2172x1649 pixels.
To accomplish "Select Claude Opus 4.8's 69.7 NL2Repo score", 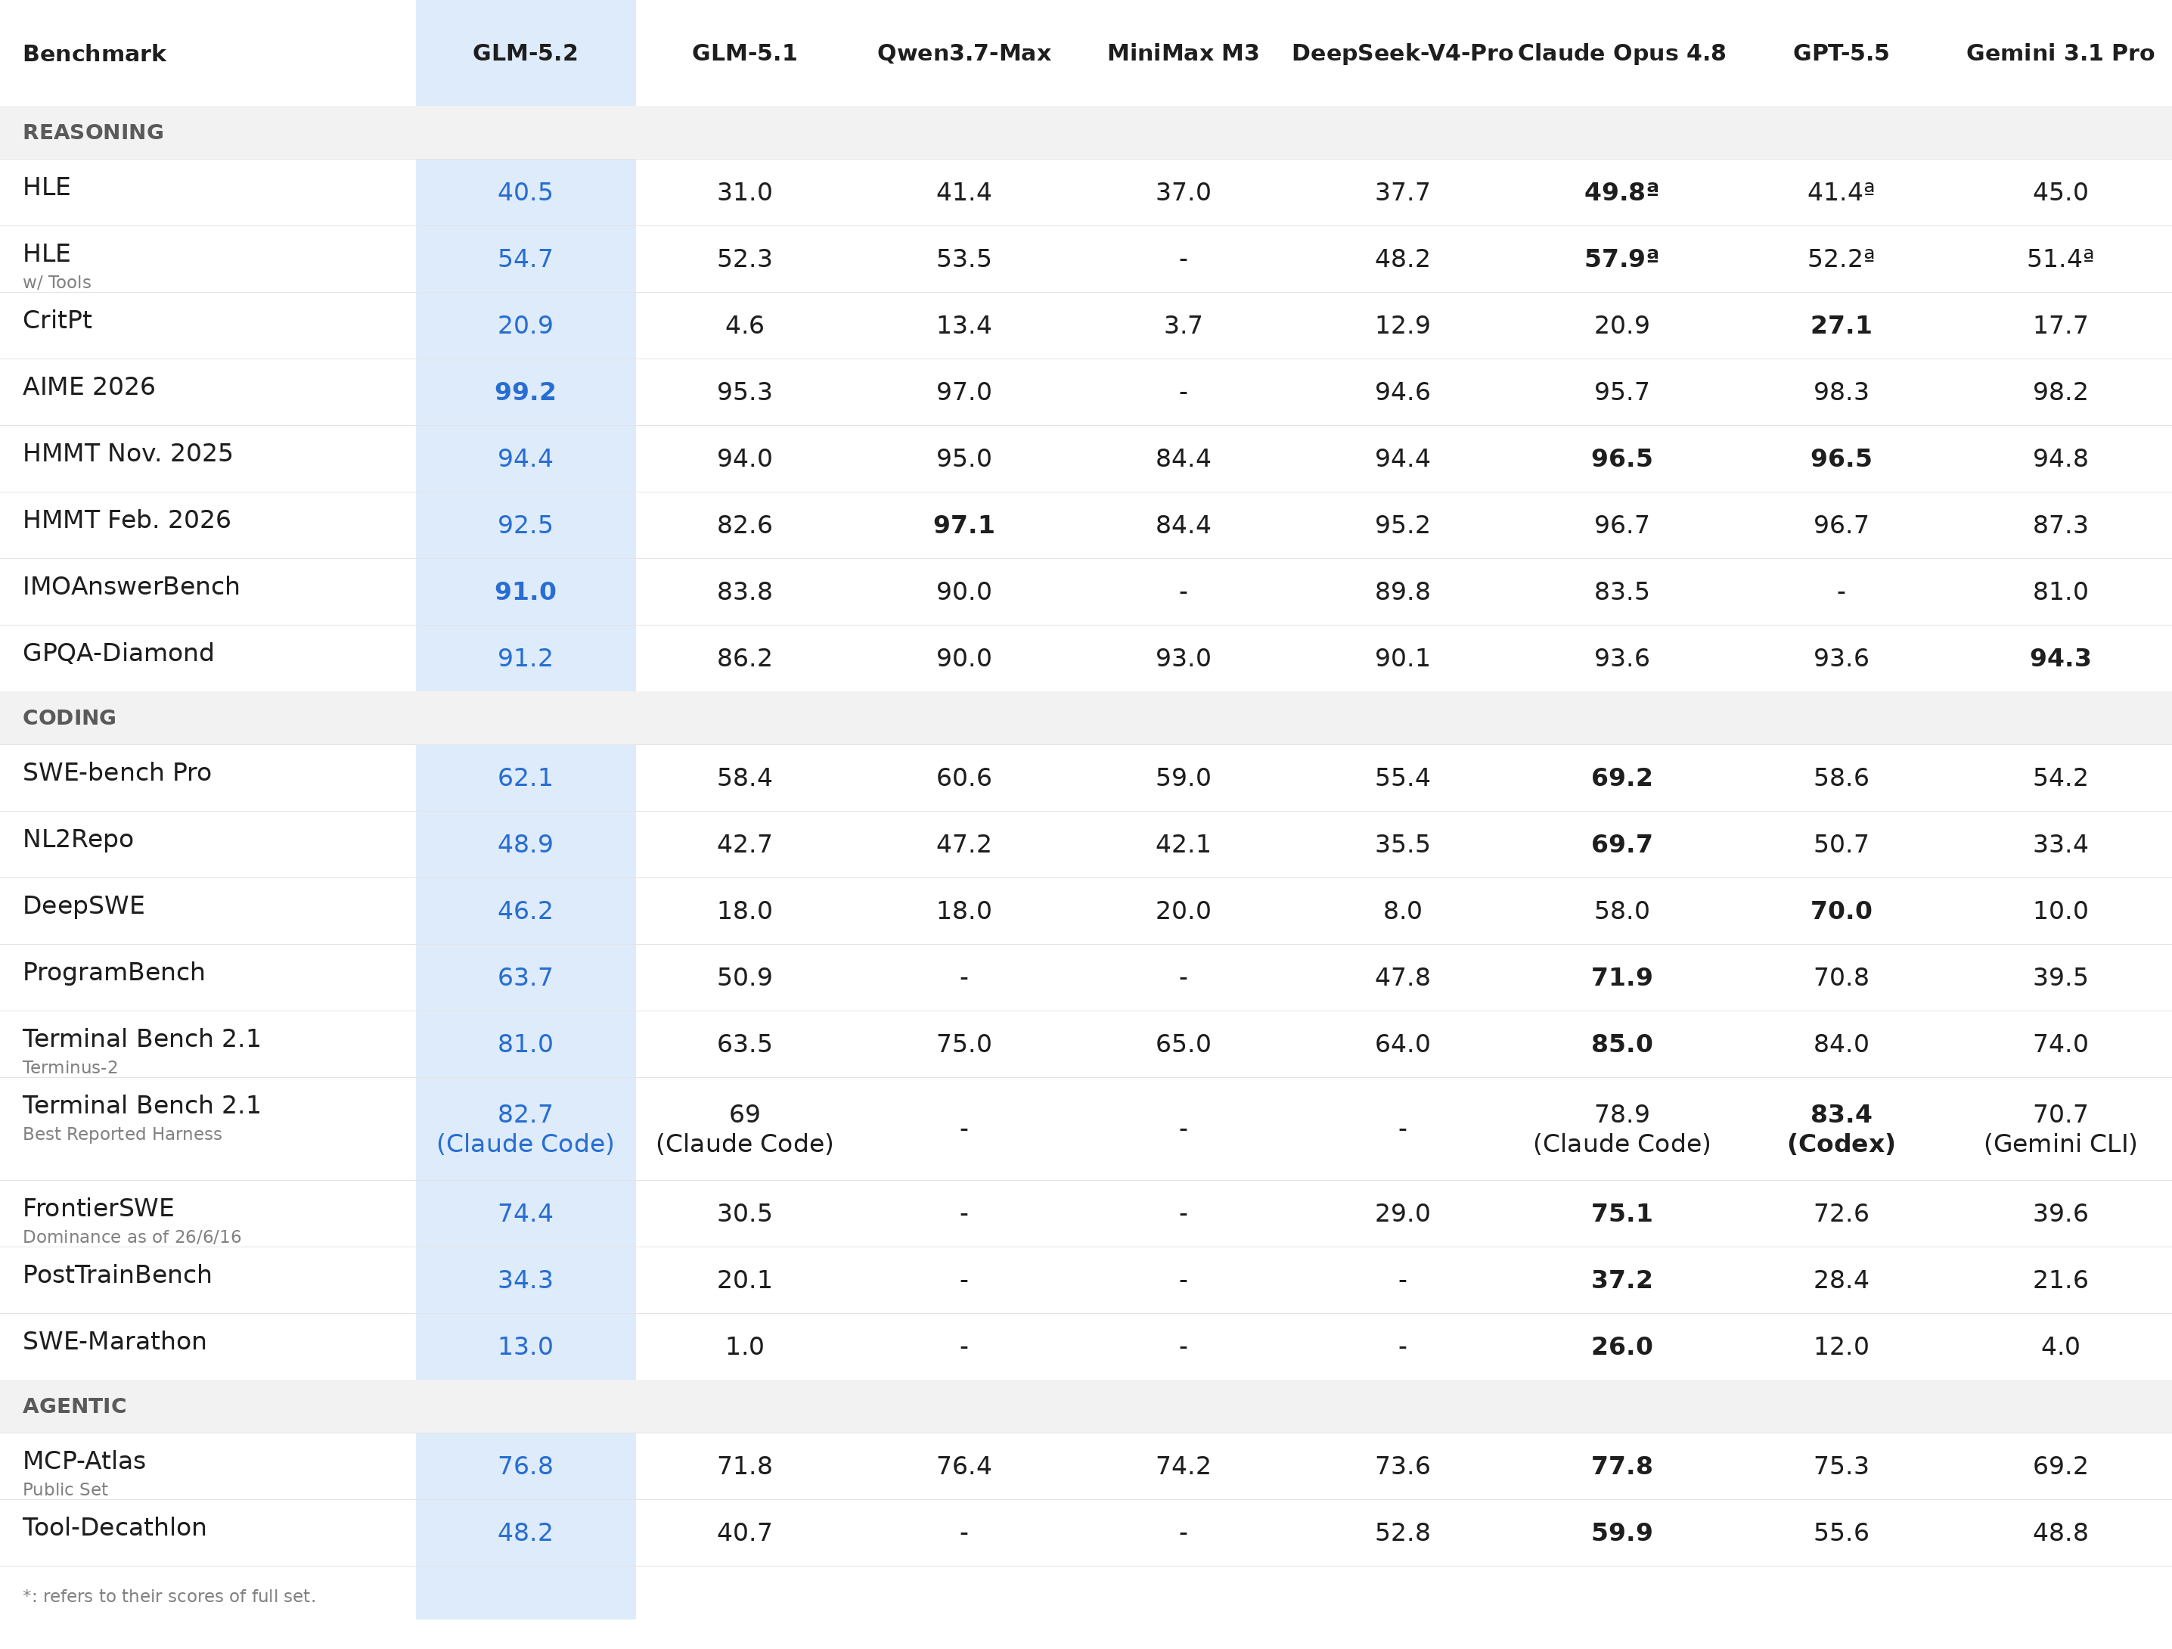I will coord(1621,845).
